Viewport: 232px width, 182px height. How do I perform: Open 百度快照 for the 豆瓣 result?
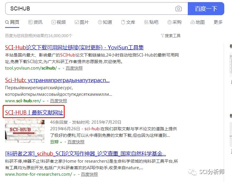(76, 142)
